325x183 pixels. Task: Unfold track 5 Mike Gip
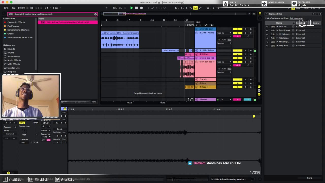(197, 58)
